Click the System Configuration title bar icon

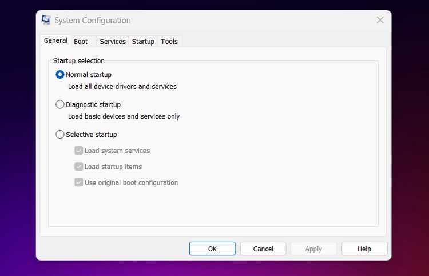click(x=46, y=20)
